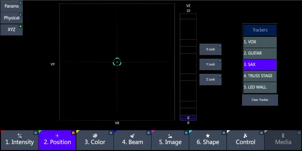Toggle the Shape tab corner checkbox
Screen dimensions: 302x151
click(x=224, y=133)
